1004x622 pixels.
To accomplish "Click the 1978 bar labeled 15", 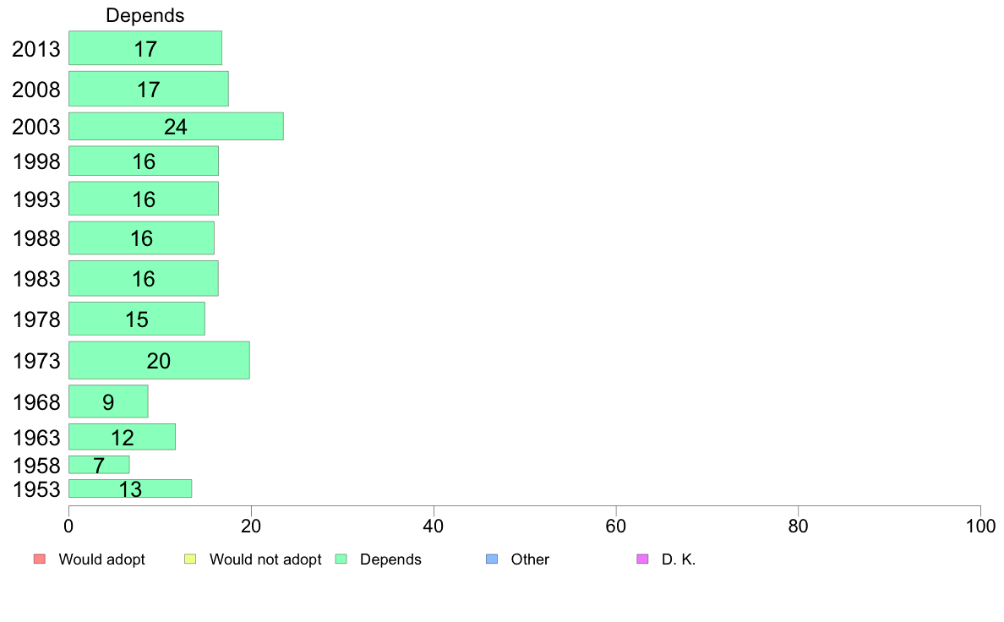I will coord(136,319).
